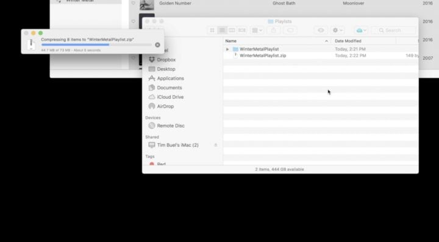
Task: Click the AirDrop sidebar icon
Action: (151, 106)
